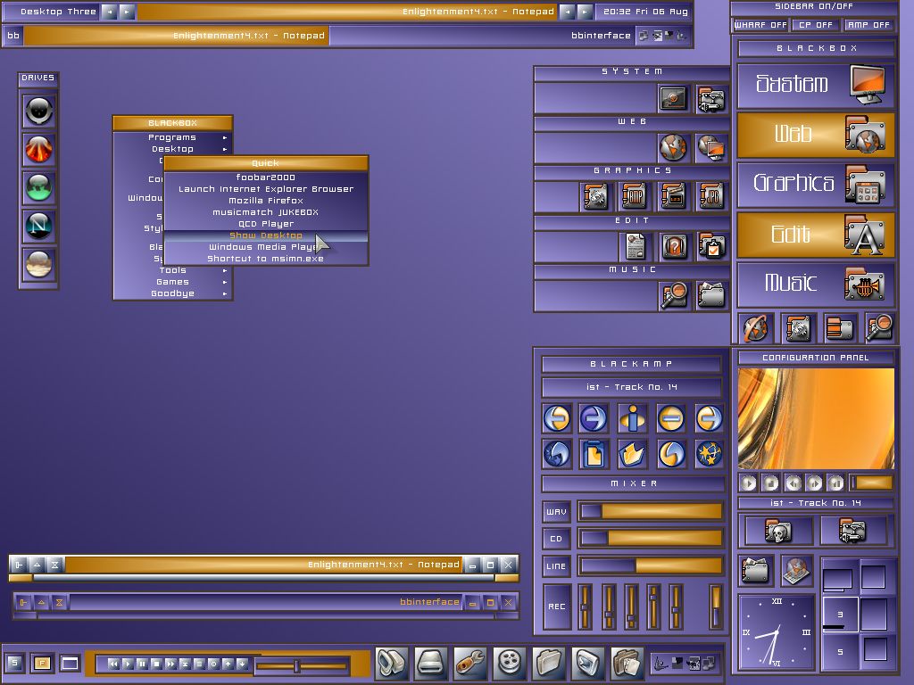Toggle the WHARF OFF switch
Image resolution: width=914 pixels, height=685 pixels.
click(760, 25)
